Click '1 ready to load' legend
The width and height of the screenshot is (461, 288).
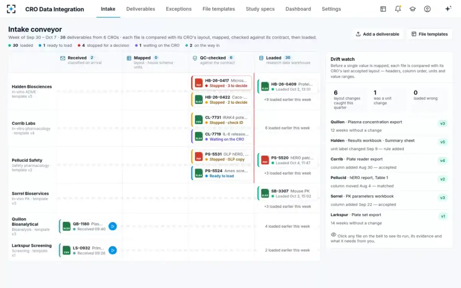55,45
